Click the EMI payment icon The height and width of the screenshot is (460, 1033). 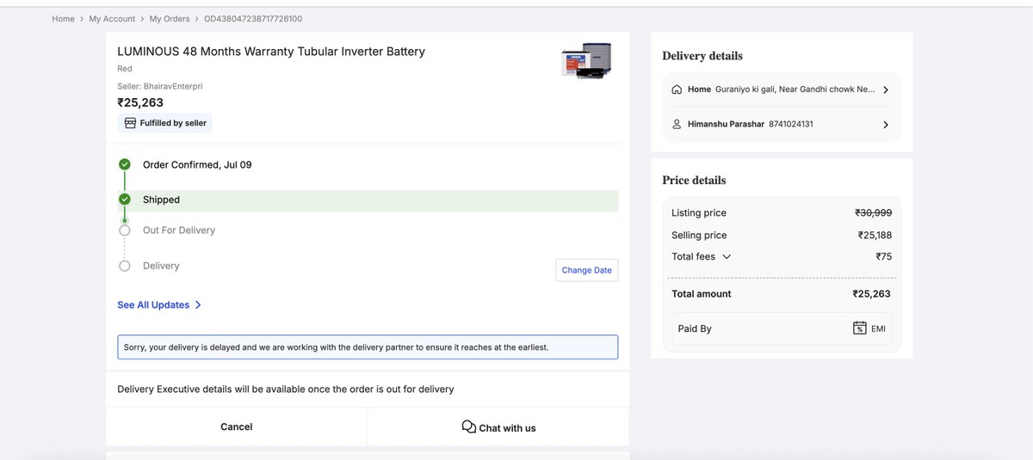click(x=859, y=328)
